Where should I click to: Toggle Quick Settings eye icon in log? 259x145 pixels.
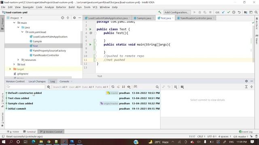(129, 87)
